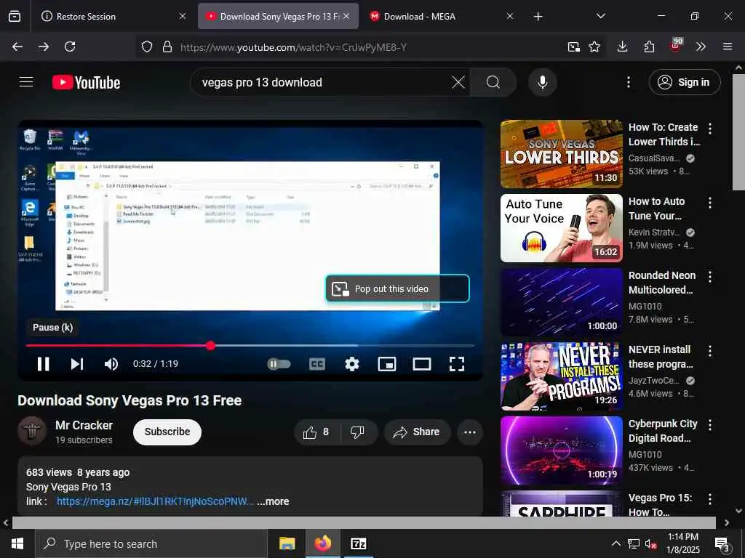Viewport: 745px width, 558px height.
Task: Select the Download Sony Vegas Pro 13 tab
Action: click(x=278, y=16)
